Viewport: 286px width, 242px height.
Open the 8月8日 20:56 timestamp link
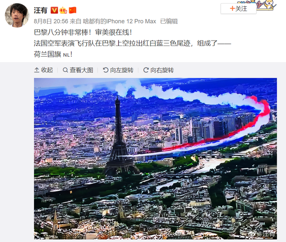pyautogui.click(x=51, y=21)
